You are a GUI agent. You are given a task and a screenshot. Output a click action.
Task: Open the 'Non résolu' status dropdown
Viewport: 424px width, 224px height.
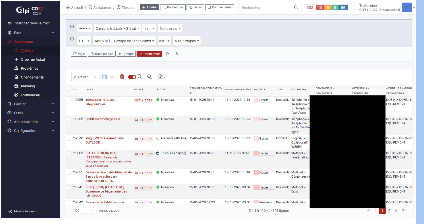(x=170, y=28)
